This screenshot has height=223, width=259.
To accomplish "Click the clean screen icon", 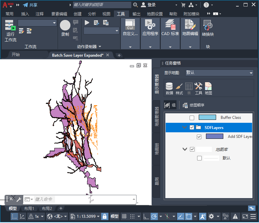I will [x=245, y=216].
